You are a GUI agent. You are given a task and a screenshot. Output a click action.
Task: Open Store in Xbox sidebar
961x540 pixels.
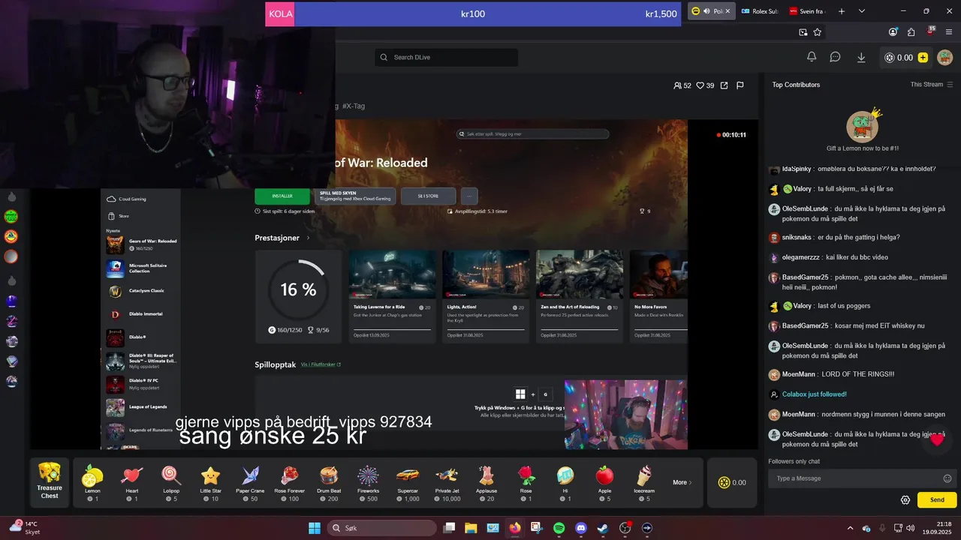118,216
